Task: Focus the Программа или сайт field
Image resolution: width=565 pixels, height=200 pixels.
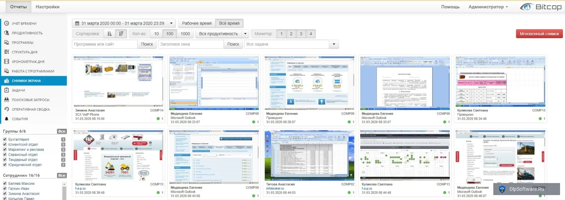Action: pyautogui.click(x=105, y=44)
